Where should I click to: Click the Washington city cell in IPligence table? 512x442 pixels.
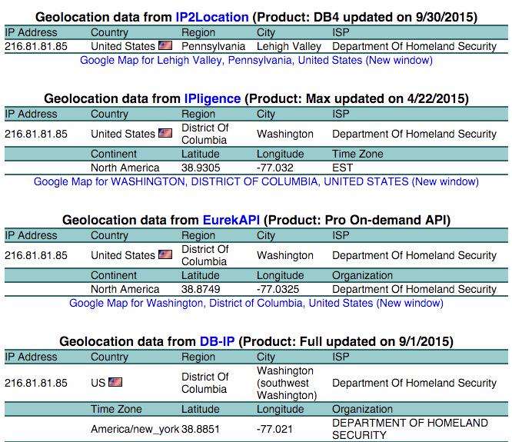pos(285,134)
